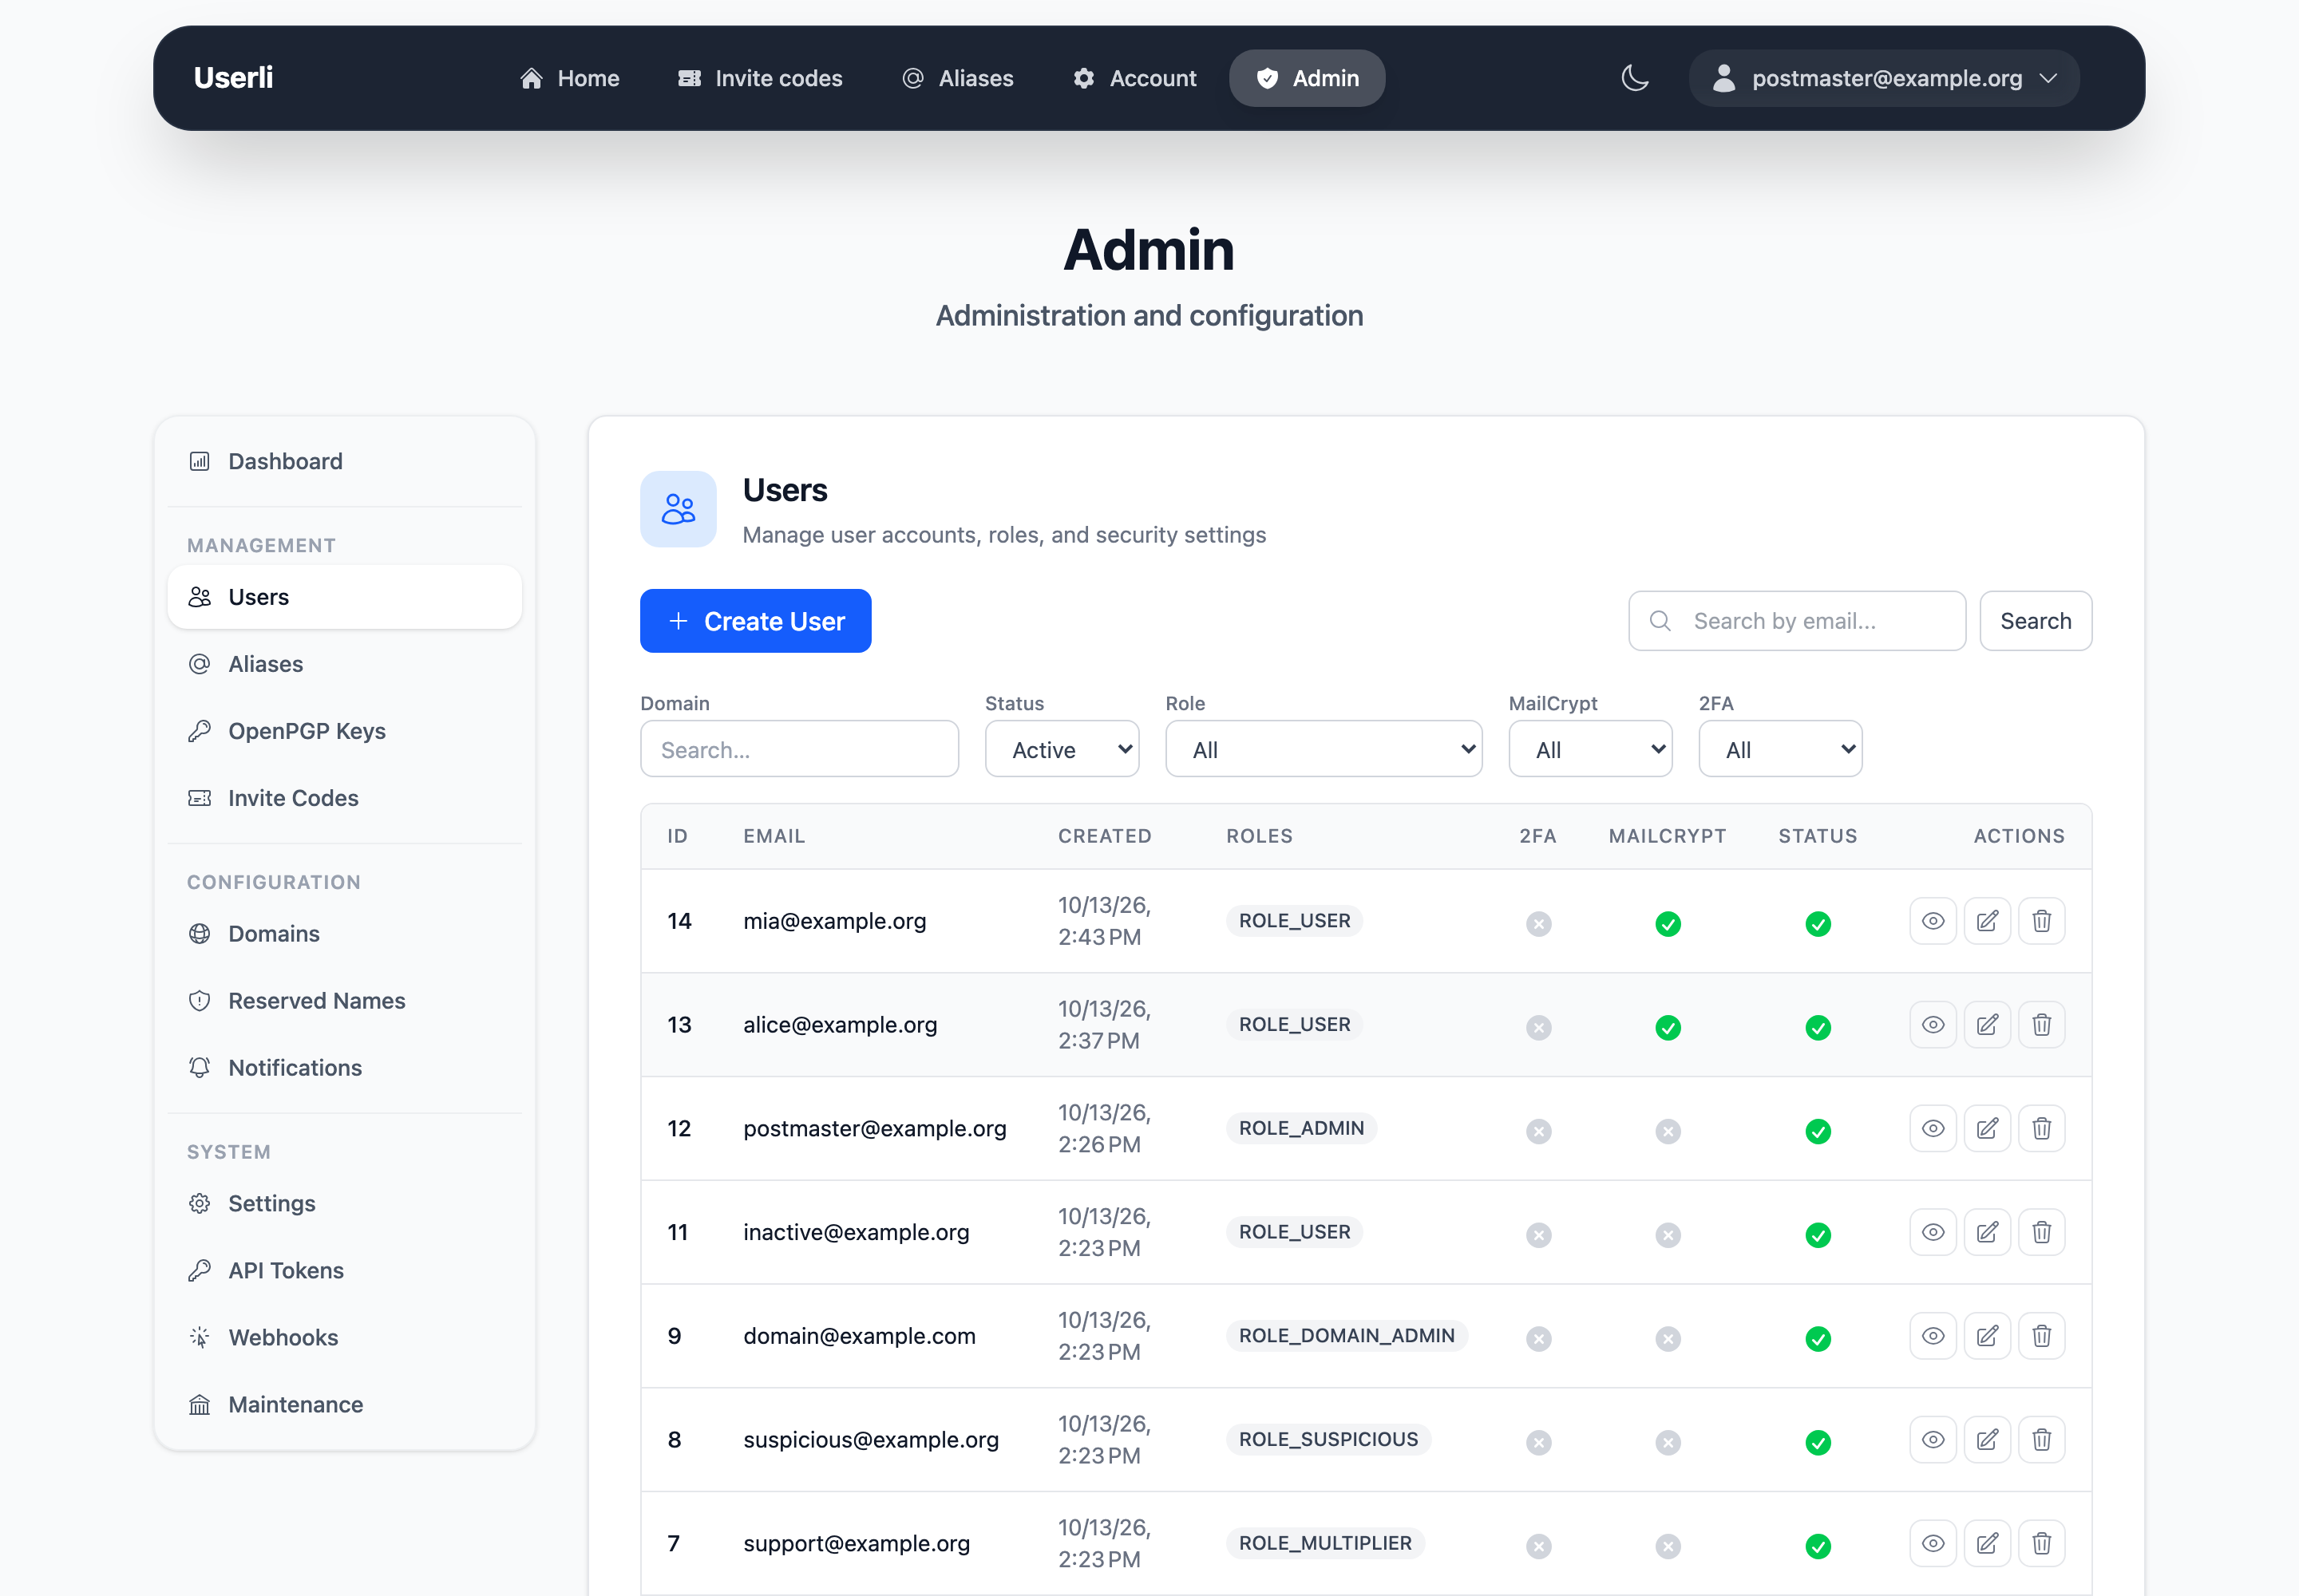Go to Home in top navigation
2299x1596 pixels.
(569, 78)
